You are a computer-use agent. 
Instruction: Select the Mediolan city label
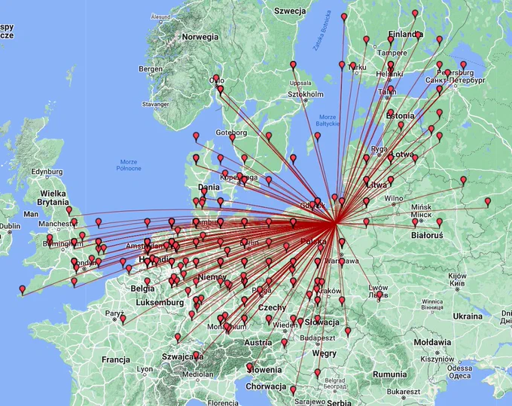(x=198, y=374)
